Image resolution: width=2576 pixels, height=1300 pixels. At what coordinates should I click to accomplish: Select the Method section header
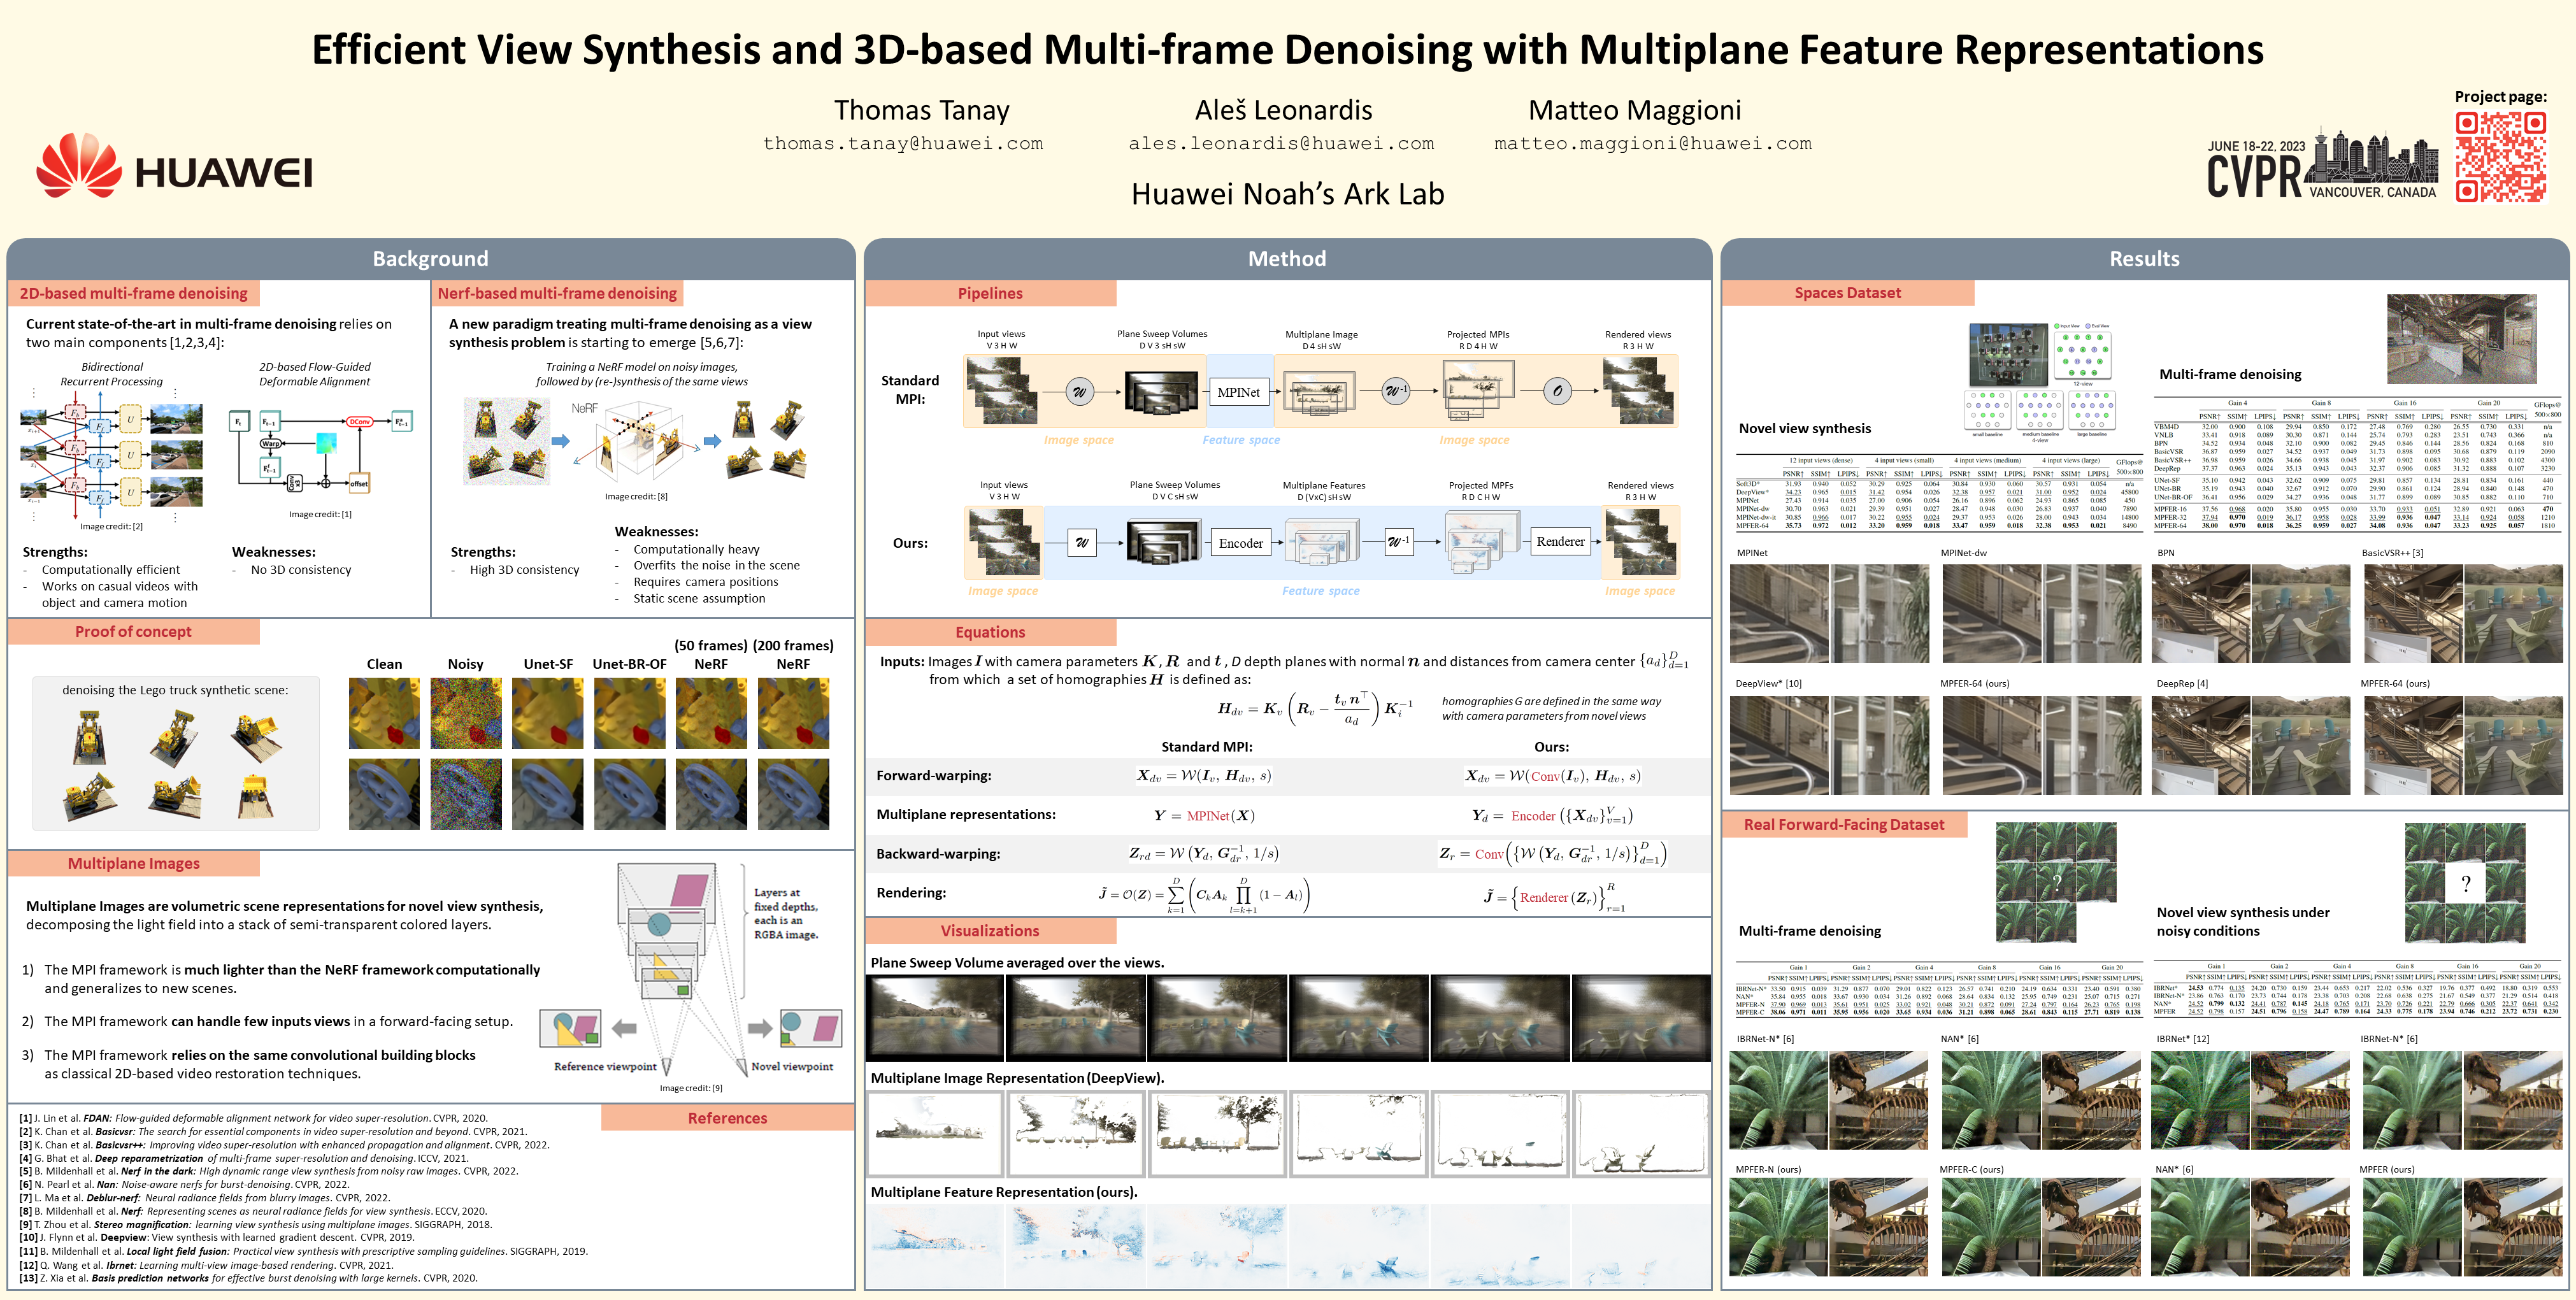coord(1286,259)
